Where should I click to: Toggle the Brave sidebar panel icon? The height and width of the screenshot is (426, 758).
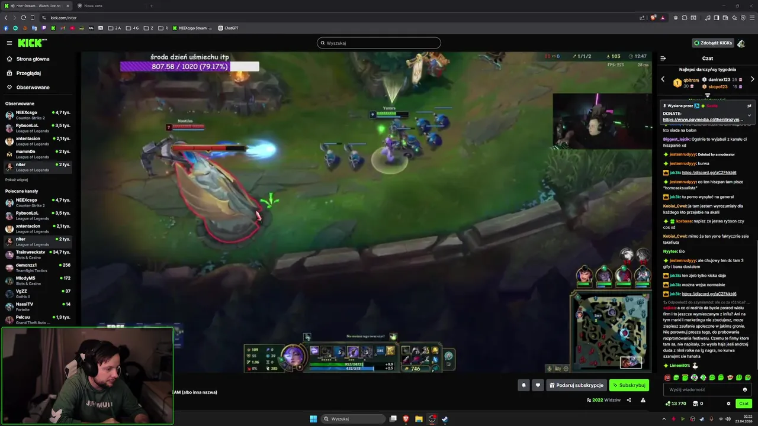pos(717,18)
